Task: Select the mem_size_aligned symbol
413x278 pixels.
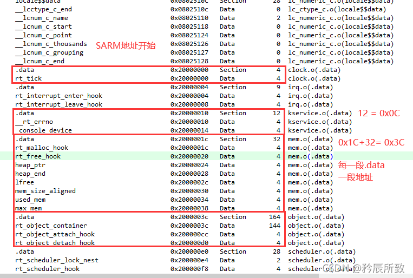Action: [x=45, y=191]
